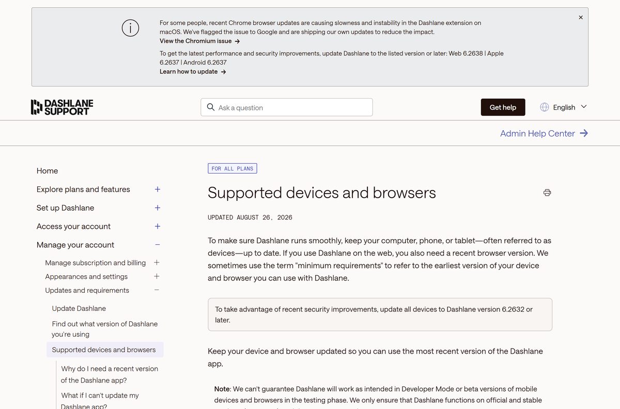Click the arrow after Learn how to update
The height and width of the screenshot is (409, 620).
coord(223,72)
